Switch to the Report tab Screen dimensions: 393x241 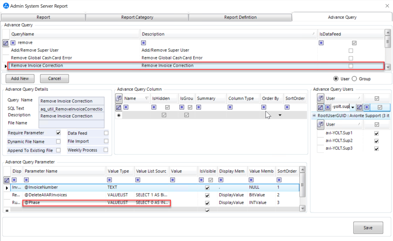pyautogui.click(x=43, y=17)
